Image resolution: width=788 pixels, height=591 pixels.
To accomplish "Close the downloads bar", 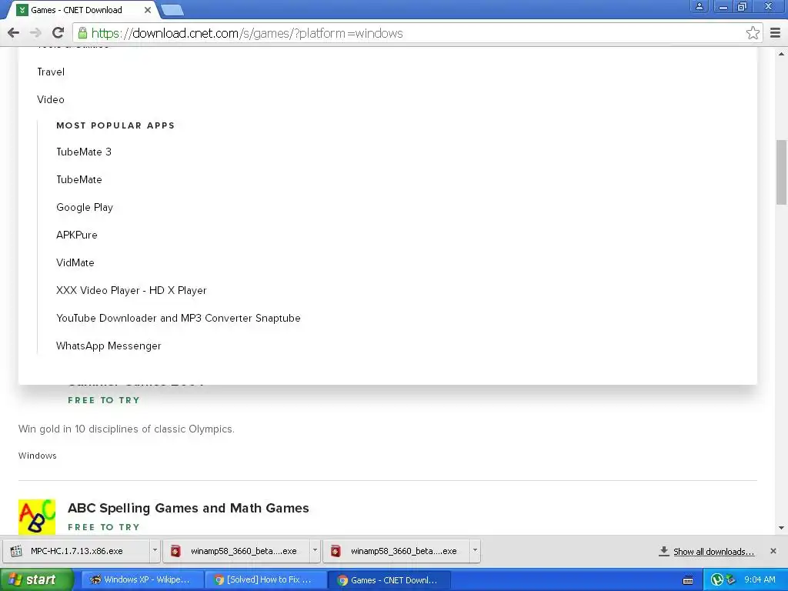I will pyautogui.click(x=773, y=551).
